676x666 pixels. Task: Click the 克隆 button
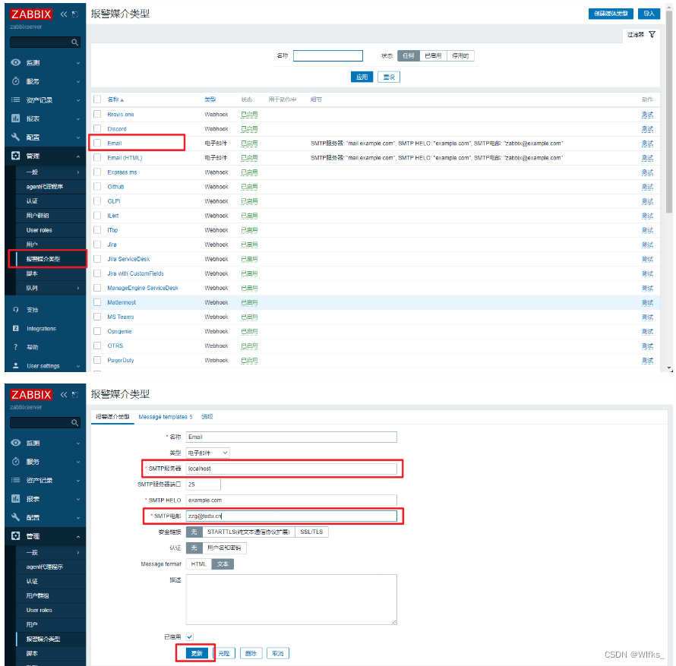click(x=224, y=653)
